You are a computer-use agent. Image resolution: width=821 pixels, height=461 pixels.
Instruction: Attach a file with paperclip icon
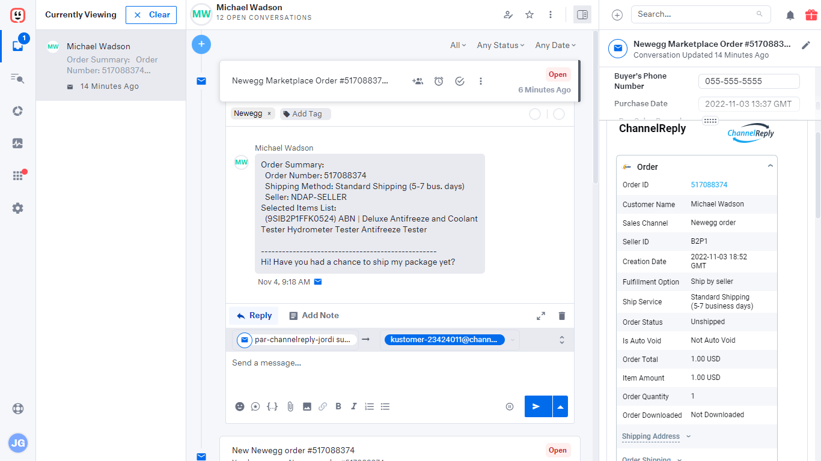(x=290, y=406)
